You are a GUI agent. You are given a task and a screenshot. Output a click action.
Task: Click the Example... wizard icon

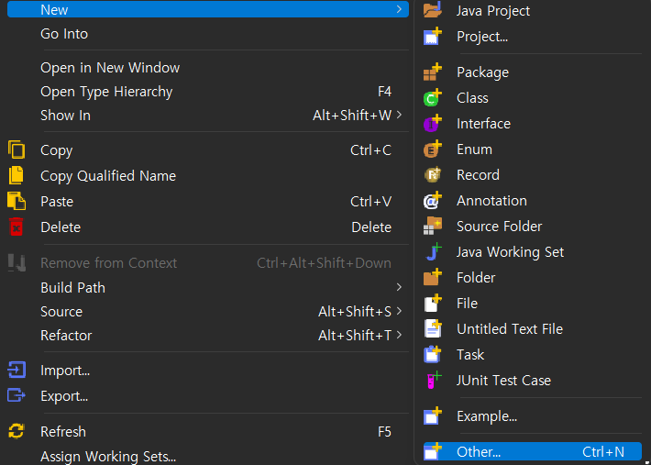(x=432, y=416)
